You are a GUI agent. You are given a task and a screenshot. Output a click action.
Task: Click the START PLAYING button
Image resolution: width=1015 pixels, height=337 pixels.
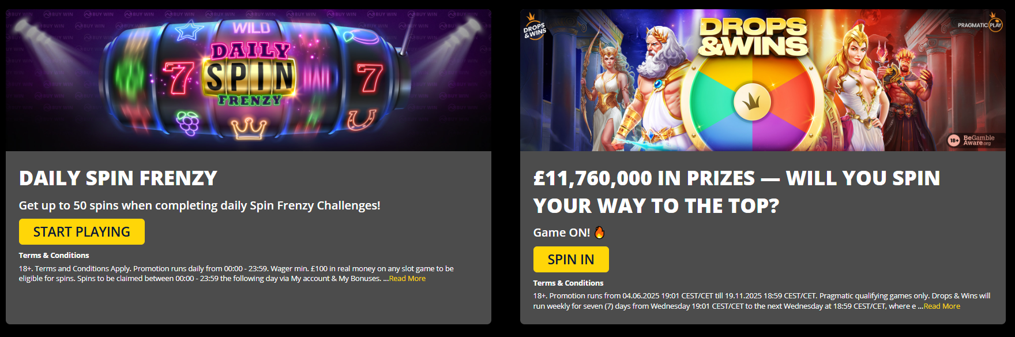(x=82, y=231)
